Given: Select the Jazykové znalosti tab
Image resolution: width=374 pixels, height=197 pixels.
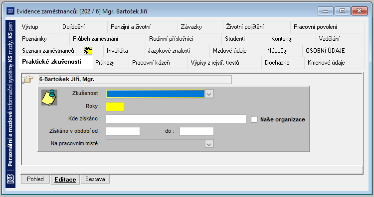Looking at the screenshot, I should pos(177,51).
